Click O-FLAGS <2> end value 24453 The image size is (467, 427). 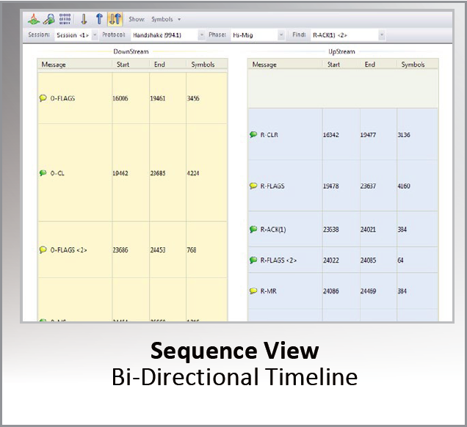[x=158, y=250]
